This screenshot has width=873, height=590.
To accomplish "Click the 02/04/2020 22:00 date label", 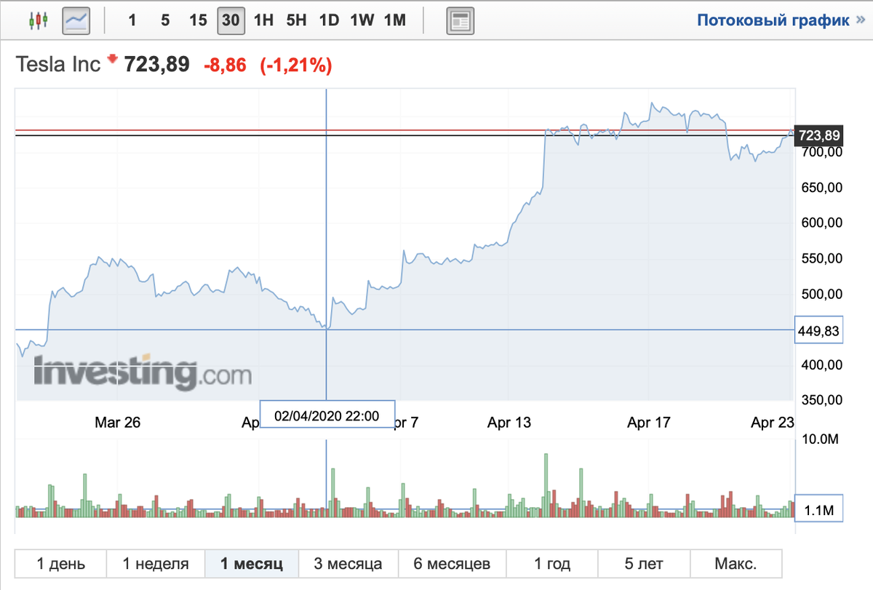I will (327, 415).
